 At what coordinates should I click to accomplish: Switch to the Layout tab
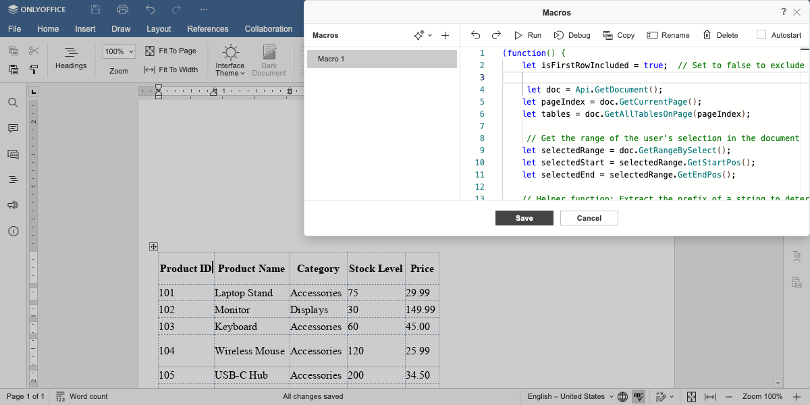(159, 29)
